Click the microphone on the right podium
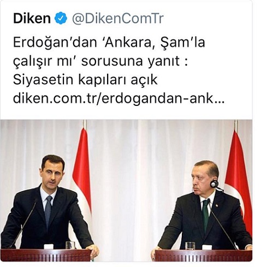The image size is (267, 267). click(222, 224)
